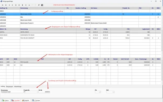Viewport: 163px width, 102px height.
Task: Select the PKW DB 230 E KOMPLETT row
Action: tap(80, 38)
